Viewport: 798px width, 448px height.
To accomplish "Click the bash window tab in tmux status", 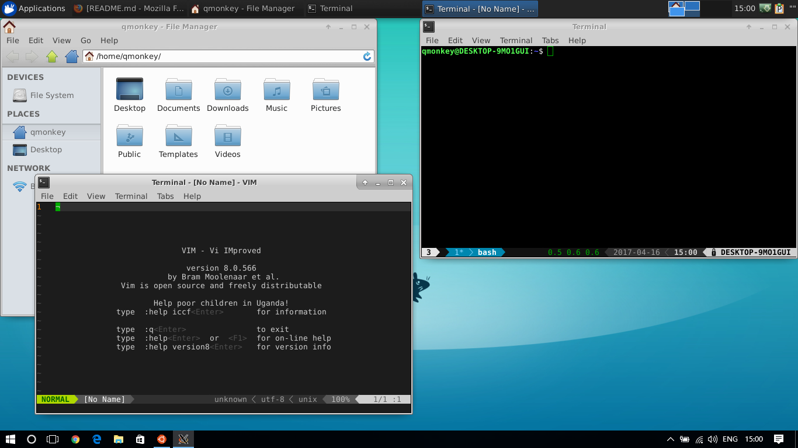I will click(487, 253).
